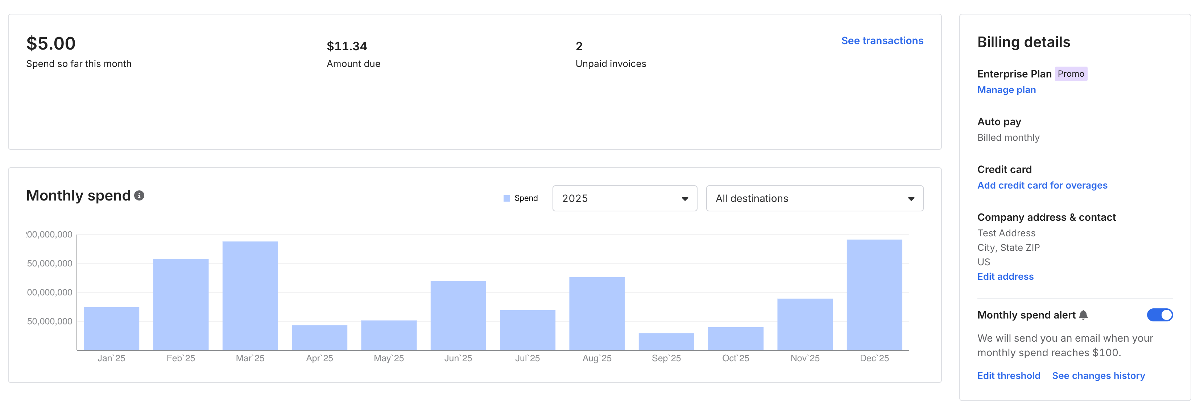Click Edit address link
This screenshot has height=409, width=1200.
click(x=1005, y=277)
